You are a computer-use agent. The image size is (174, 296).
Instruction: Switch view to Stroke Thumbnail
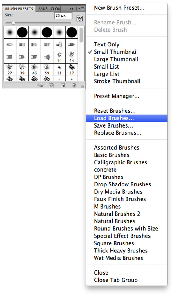(x=117, y=81)
